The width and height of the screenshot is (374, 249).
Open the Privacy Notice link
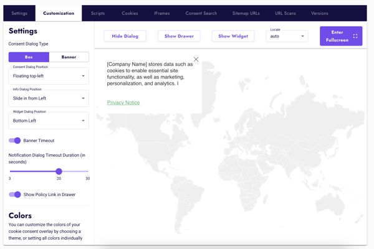click(x=123, y=103)
